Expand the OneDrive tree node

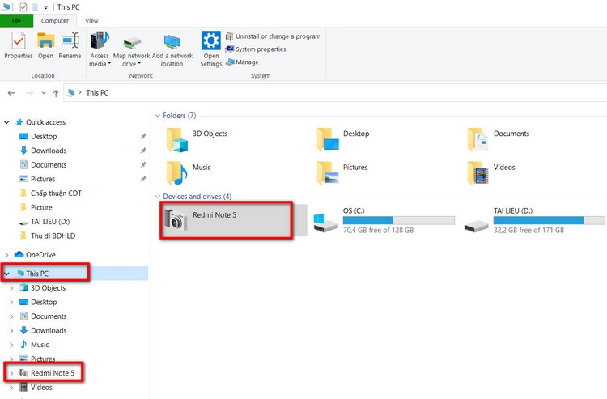tap(6, 255)
